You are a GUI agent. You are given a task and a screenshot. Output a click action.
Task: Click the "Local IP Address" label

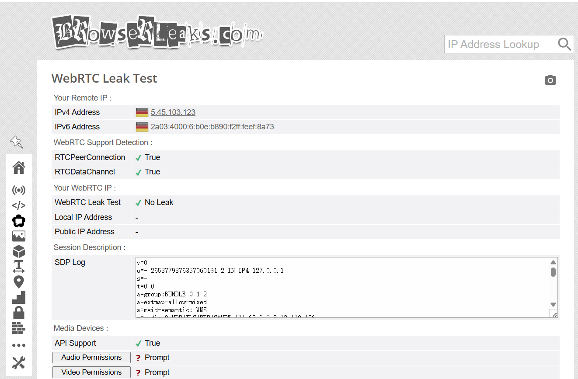[x=84, y=217]
